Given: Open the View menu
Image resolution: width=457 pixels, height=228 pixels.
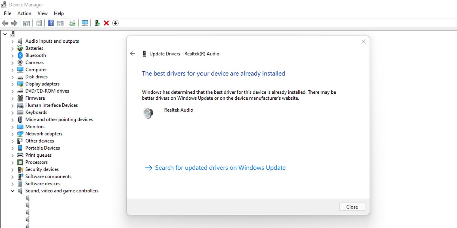Looking at the screenshot, I should click(x=42, y=13).
